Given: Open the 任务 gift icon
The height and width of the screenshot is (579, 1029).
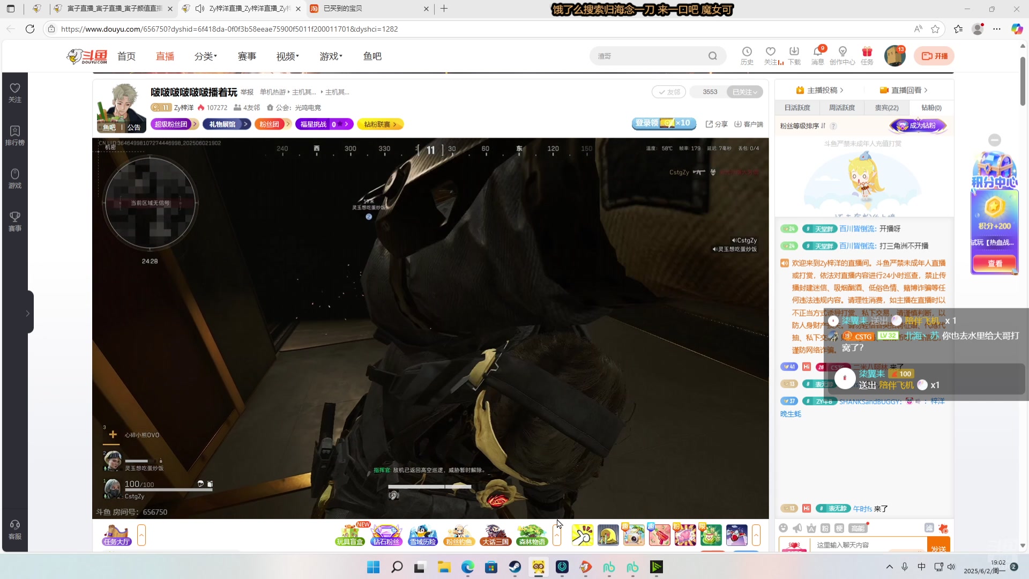Looking at the screenshot, I should pos(867,55).
